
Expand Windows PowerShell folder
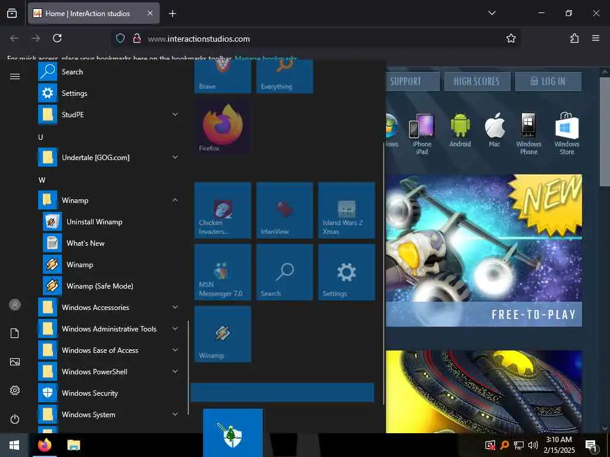pos(109,371)
